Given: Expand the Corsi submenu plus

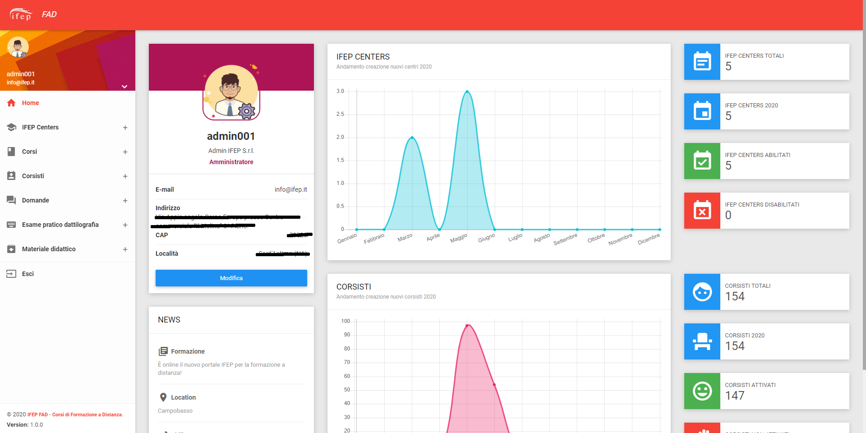Looking at the screenshot, I should [x=125, y=152].
